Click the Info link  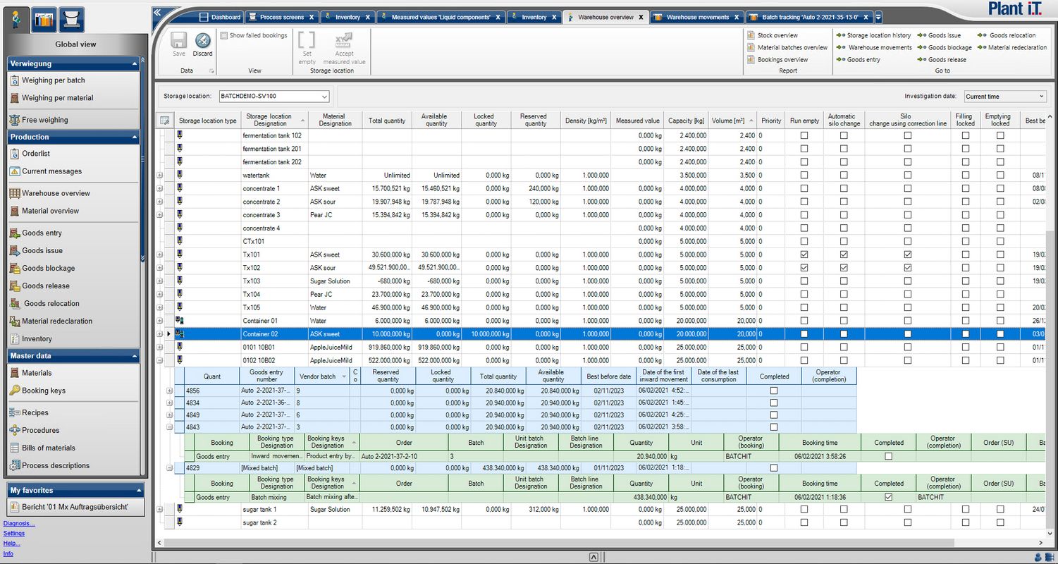pyautogui.click(x=8, y=553)
